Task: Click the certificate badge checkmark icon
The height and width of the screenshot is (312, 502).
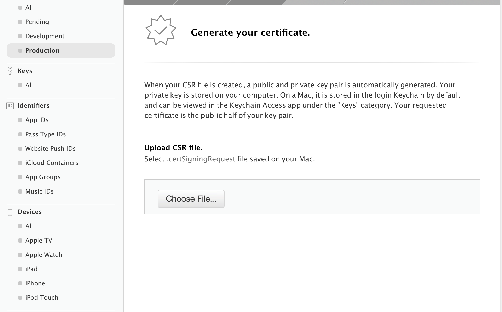Action: [x=161, y=30]
